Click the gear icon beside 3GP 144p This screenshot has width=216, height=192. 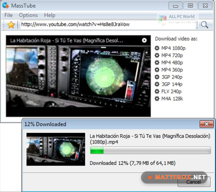click(x=157, y=84)
